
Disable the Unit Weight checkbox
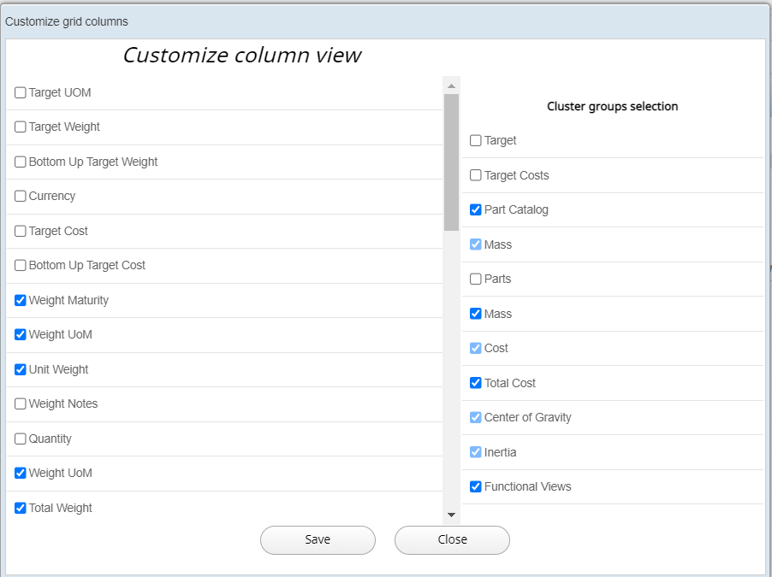(x=21, y=369)
